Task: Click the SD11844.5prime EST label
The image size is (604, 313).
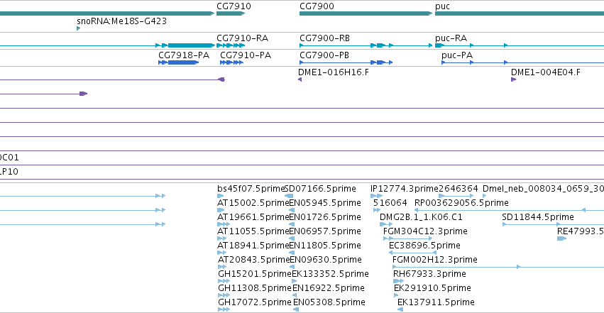Action: (538, 217)
